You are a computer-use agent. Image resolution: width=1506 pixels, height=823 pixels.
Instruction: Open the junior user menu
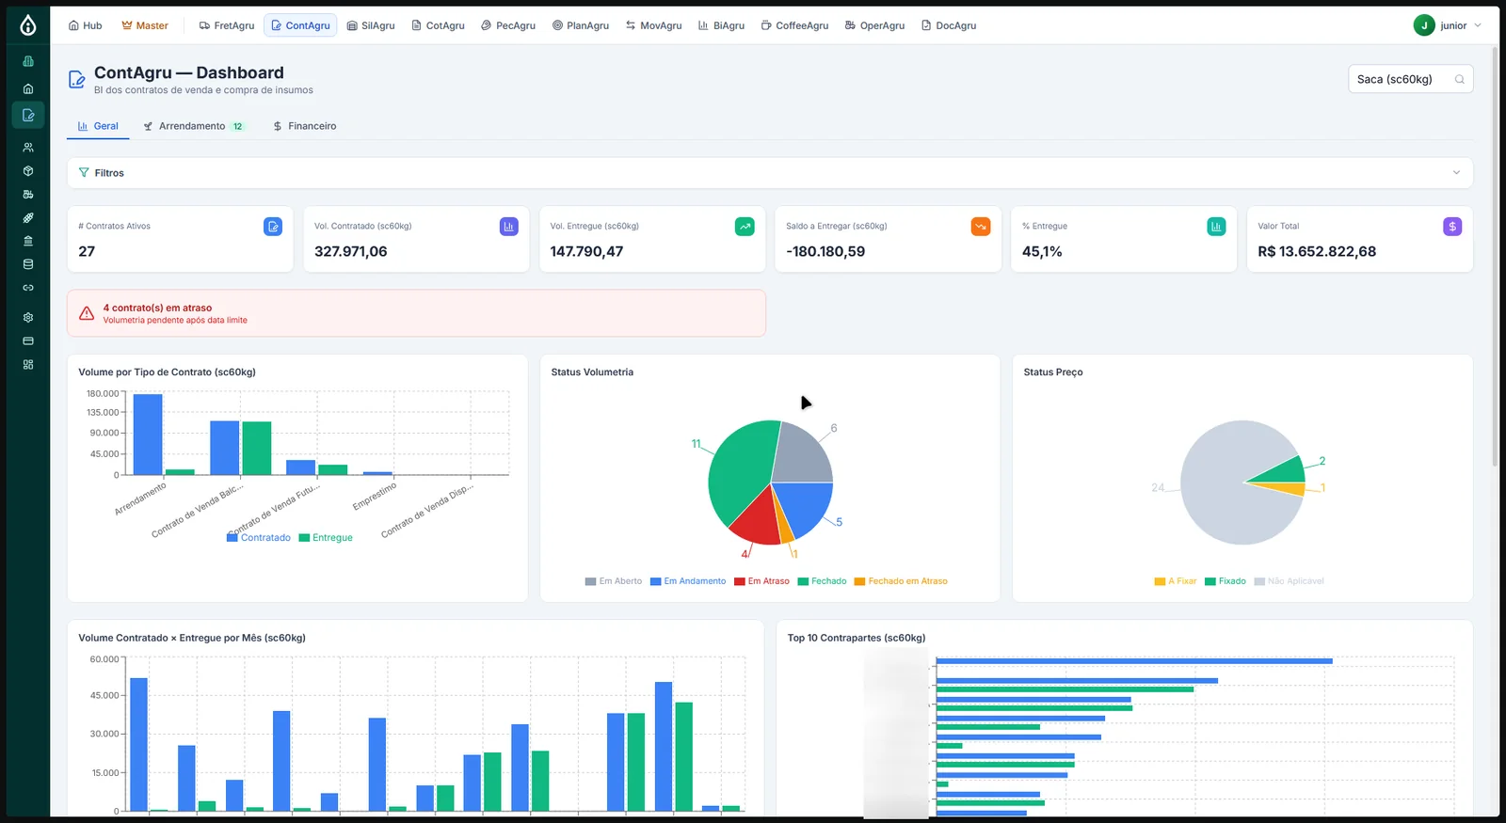(1448, 25)
